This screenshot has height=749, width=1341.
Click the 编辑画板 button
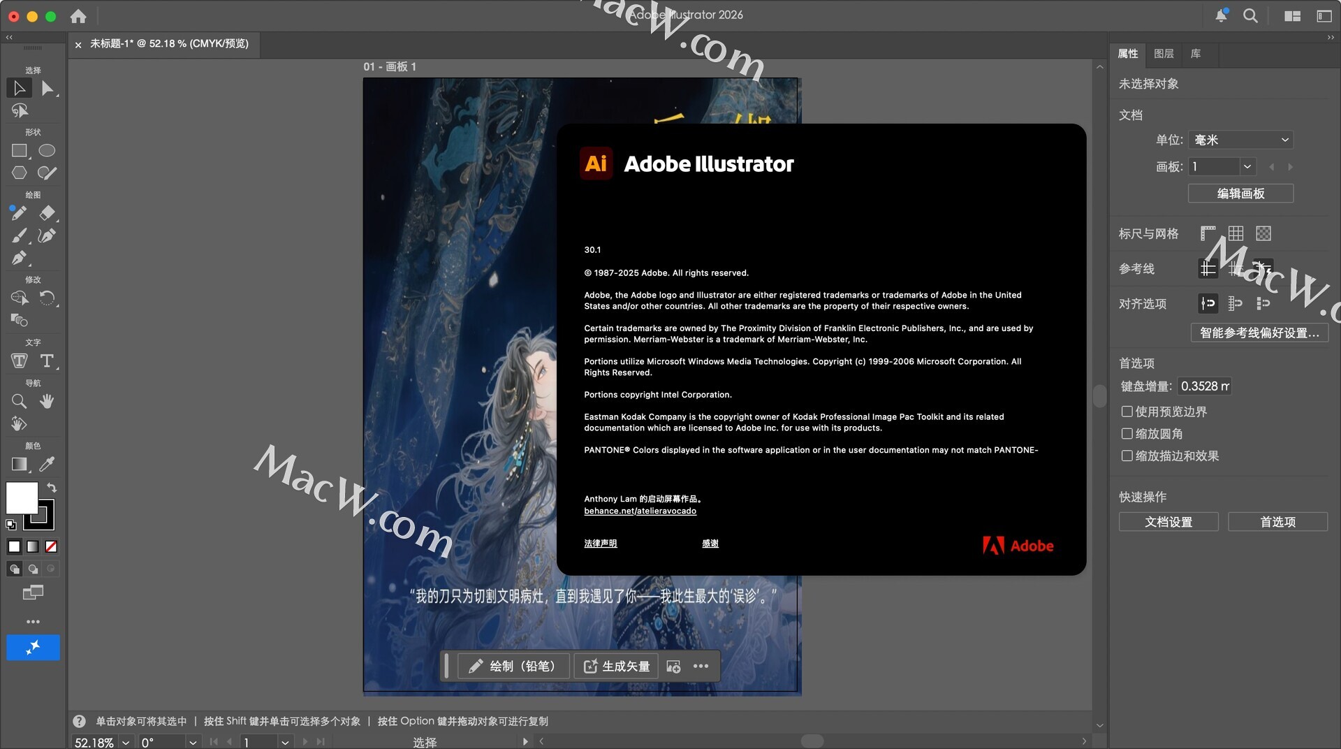click(1240, 194)
